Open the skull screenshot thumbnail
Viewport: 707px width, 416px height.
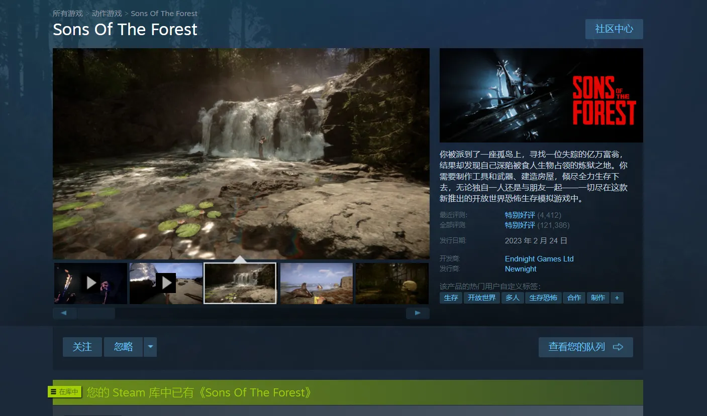[392, 283]
